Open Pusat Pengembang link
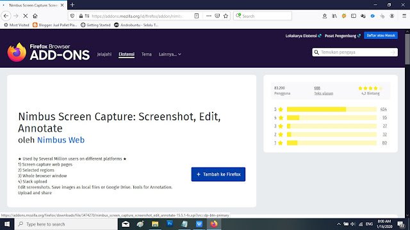 point(343,36)
